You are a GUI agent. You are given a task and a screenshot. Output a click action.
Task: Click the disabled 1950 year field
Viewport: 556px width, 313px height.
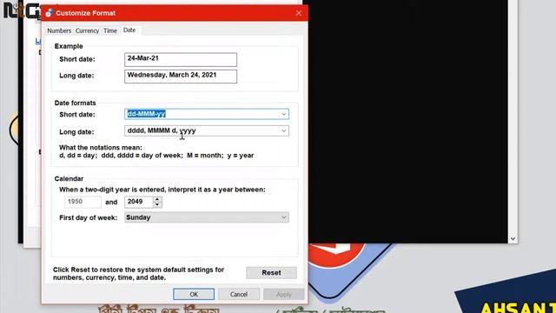pyautogui.click(x=83, y=202)
